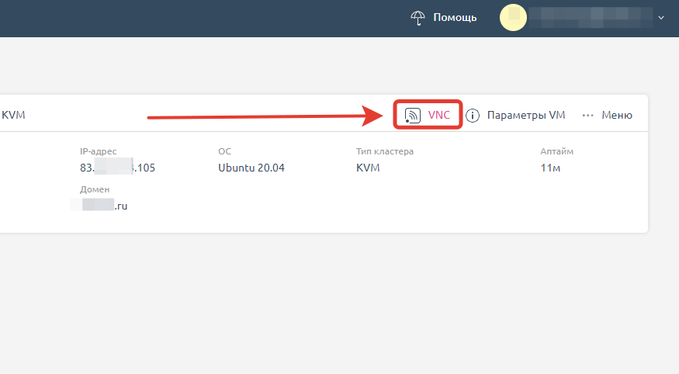The width and height of the screenshot is (679, 374).
Task: Expand the account dropdown chevron
Action: (x=661, y=18)
